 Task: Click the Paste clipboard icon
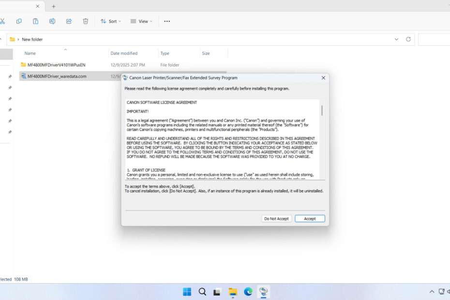[35, 21]
